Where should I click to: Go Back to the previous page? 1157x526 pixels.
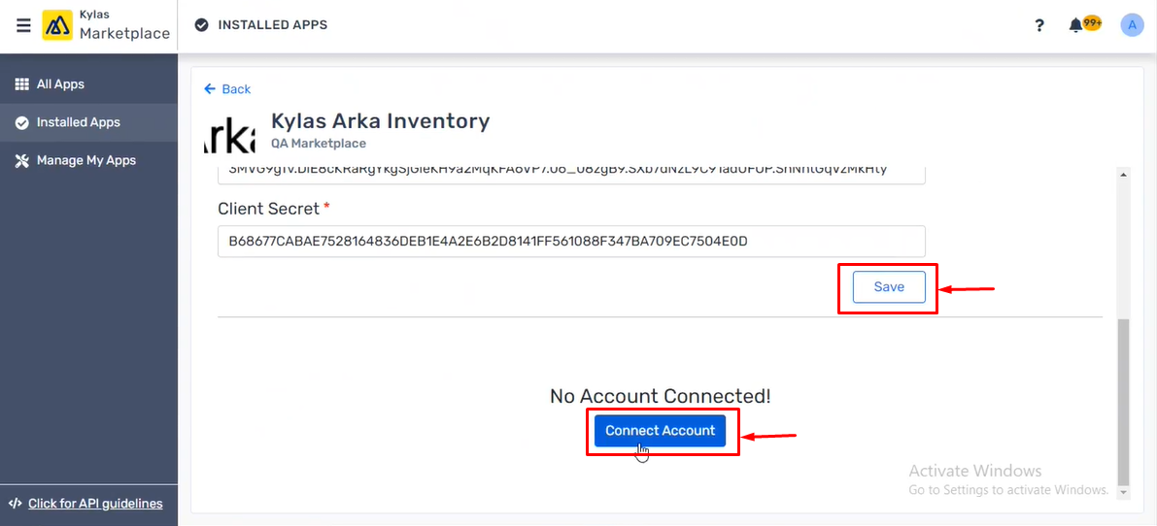pos(227,89)
